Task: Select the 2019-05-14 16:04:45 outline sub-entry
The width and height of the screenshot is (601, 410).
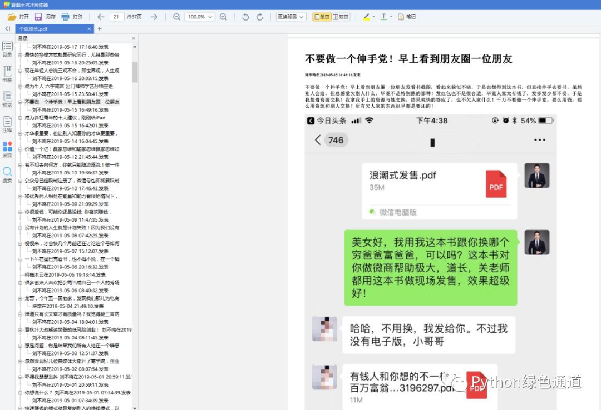Action: (70, 141)
